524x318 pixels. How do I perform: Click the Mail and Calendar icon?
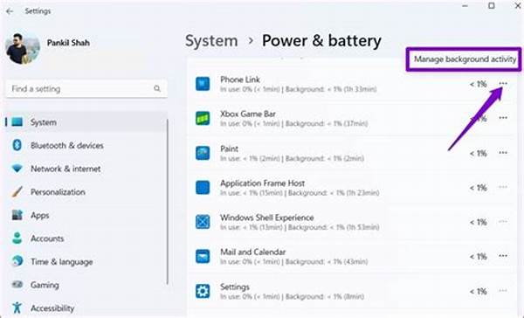click(203, 257)
